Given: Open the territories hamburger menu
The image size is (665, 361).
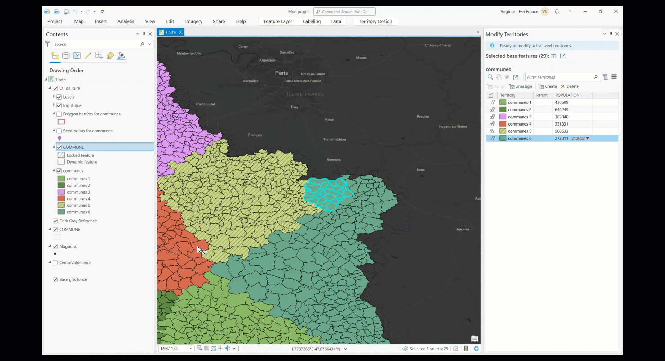Looking at the screenshot, I should (x=614, y=77).
